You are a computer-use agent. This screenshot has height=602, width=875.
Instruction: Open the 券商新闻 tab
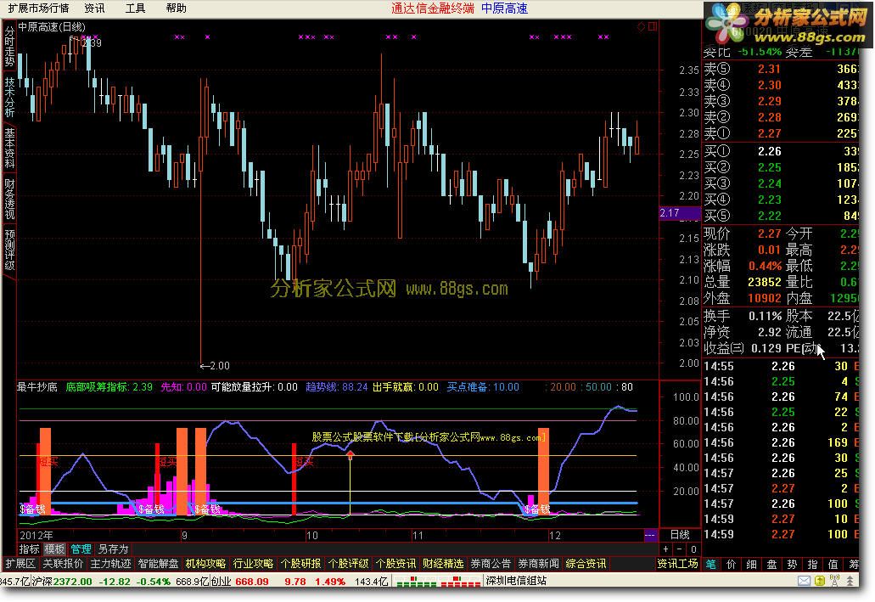tap(539, 564)
